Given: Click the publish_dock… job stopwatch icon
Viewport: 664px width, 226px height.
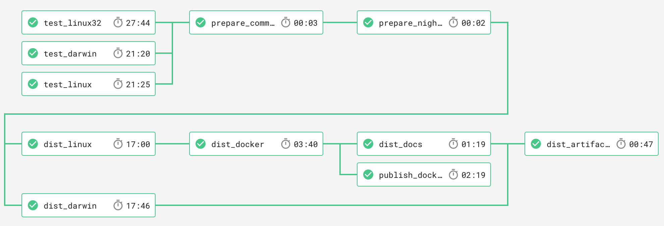Looking at the screenshot, I should [x=453, y=175].
